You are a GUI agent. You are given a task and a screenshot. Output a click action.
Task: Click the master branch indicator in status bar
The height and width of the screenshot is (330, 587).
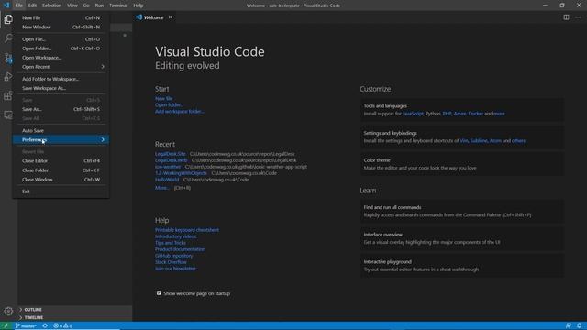(x=26, y=326)
